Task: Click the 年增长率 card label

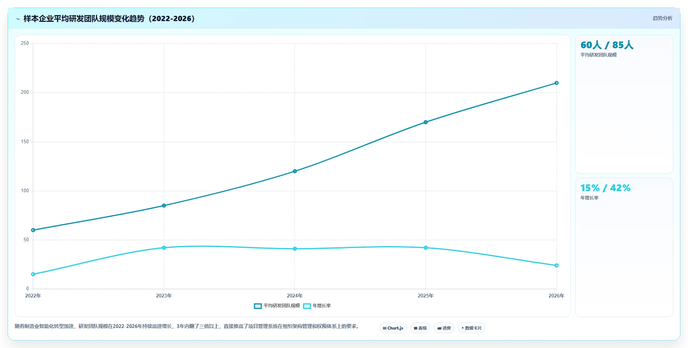Action: (x=589, y=198)
